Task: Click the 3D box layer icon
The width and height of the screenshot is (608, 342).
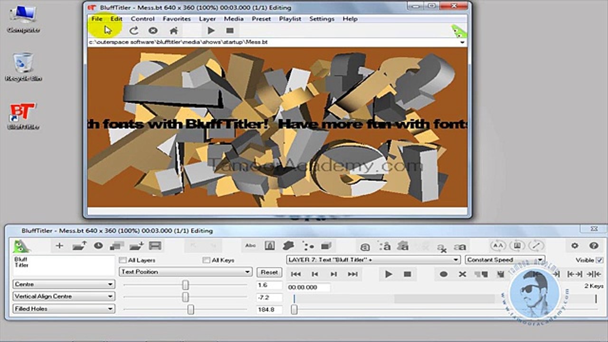Action: click(x=326, y=246)
